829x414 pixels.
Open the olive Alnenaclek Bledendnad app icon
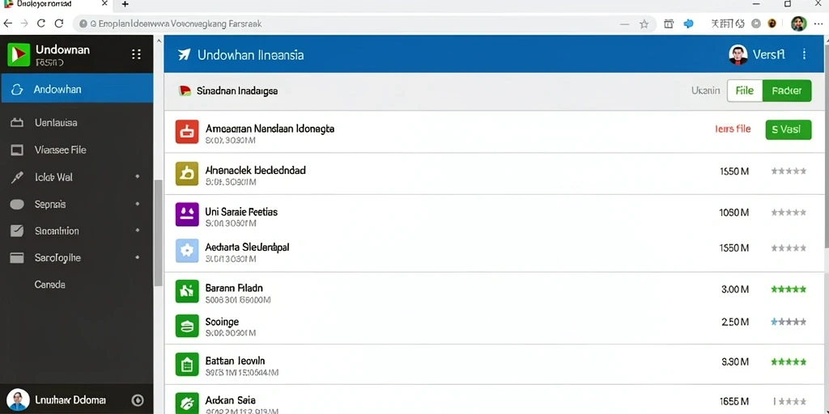pos(187,174)
